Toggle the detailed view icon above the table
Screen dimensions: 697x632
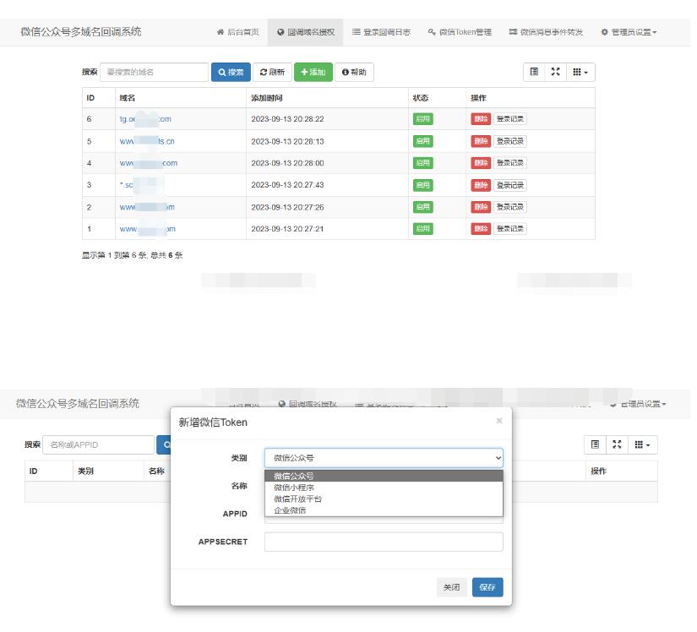(x=533, y=72)
